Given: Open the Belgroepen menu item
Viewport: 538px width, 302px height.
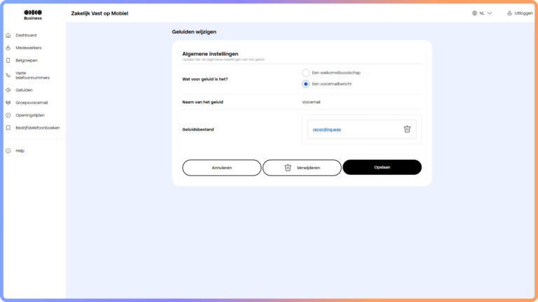Looking at the screenshot, I should (x=27, y=61).
